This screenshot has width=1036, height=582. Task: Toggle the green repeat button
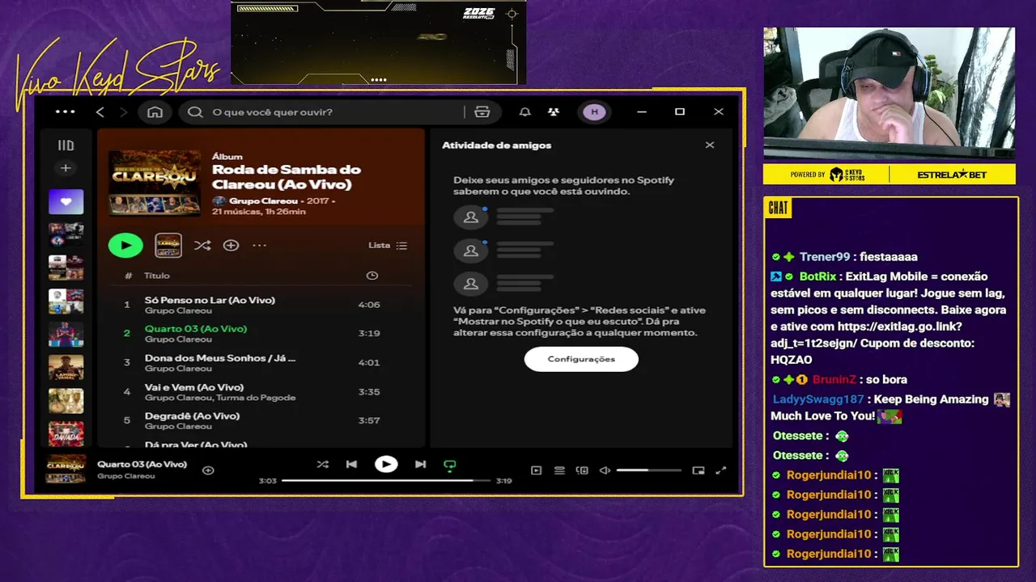tap(450, 465)
